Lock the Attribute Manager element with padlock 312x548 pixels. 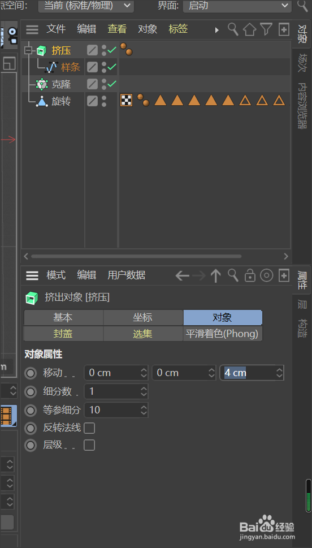pyautogui.click(x=250, y=276)
